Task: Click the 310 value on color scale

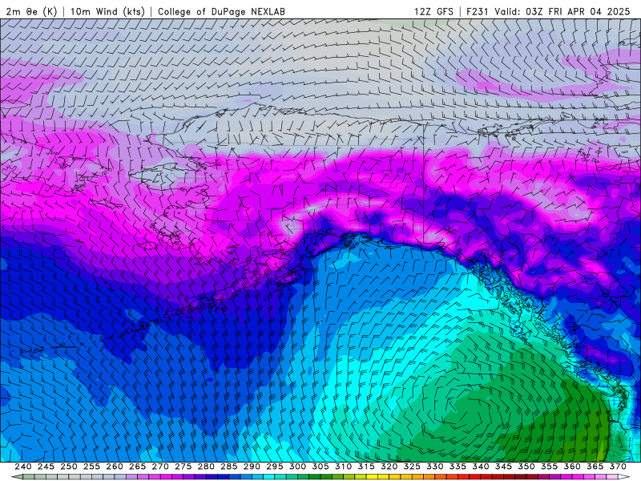Action: [344, 467]
